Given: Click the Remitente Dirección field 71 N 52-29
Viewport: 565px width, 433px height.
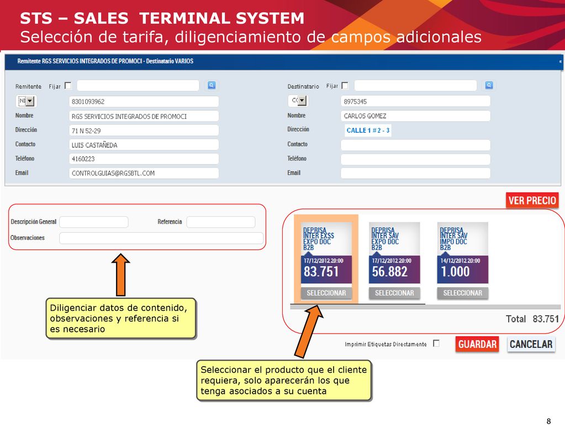Looking at the screenshot, I should pos(144,131).
